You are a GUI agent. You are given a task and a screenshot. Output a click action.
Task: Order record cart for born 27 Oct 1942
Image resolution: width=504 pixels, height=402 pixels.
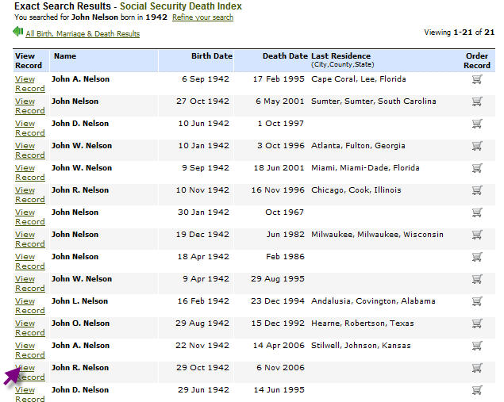tap(477, 101)
